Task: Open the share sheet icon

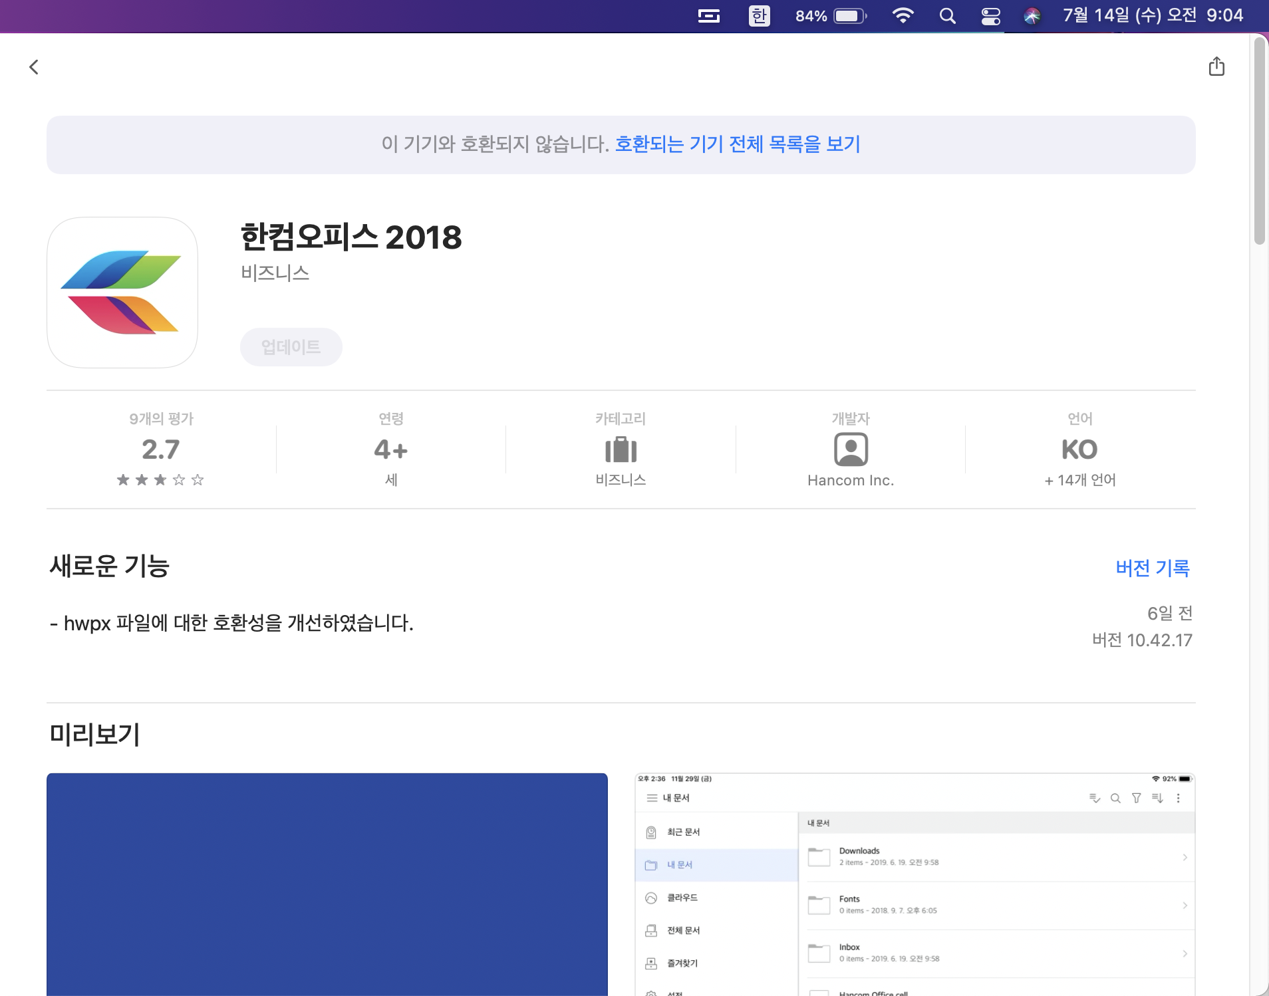Action: click(x=1216, y=66)
